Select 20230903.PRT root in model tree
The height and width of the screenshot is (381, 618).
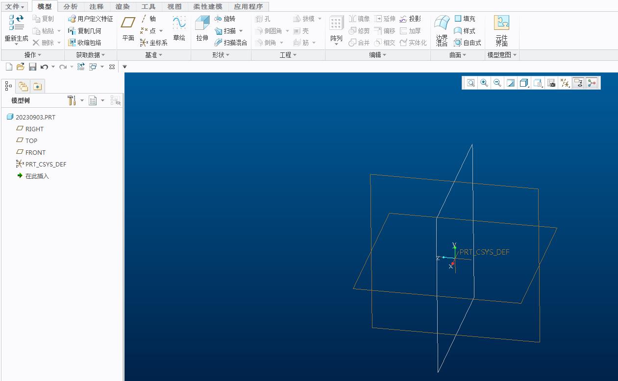(31, 117)
